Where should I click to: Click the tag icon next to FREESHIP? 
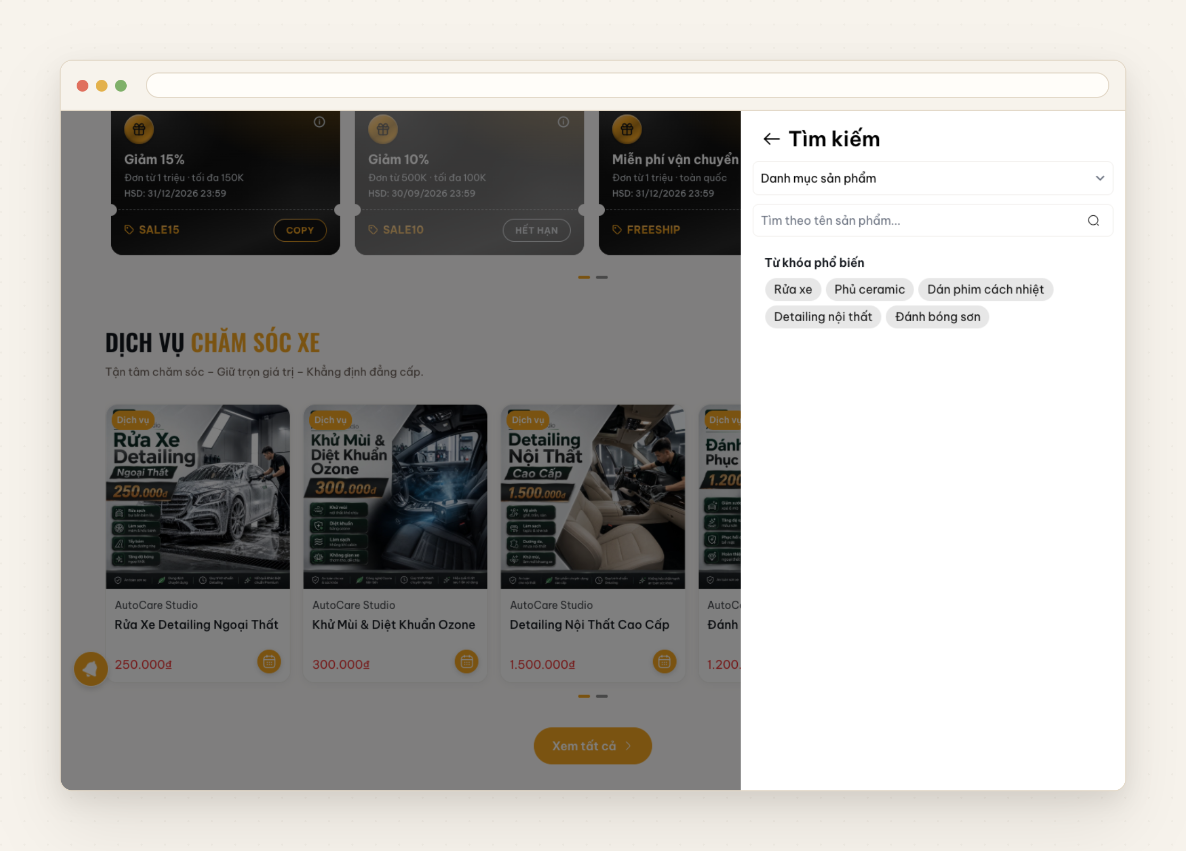pyautogui.click(x=616, y=230)
